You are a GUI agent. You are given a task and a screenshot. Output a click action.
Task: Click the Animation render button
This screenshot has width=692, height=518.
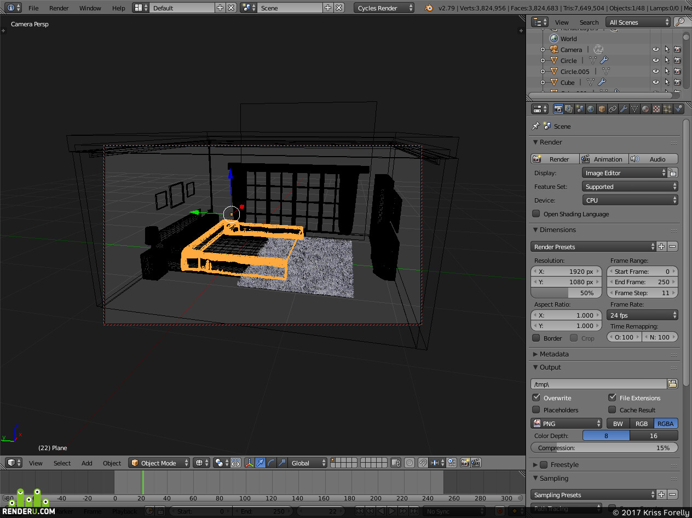[x=604, y=159]
